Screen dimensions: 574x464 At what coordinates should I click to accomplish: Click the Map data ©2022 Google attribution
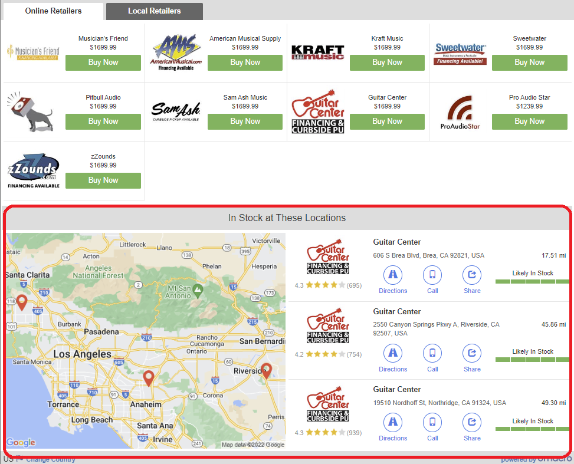(253, 445)
